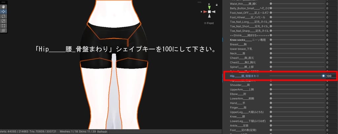Image resolution: width=338 pixels, height=134 pixels.
Task: Click the Waist_thin slider handle
Action: (x=271, y=4)
